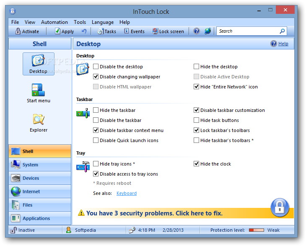Image resolution: width=306 pixels, height=246 pixels.
Task: Select the Desktop icon in Shell panel
Action: pyautogui.click(x=39, y=64)
